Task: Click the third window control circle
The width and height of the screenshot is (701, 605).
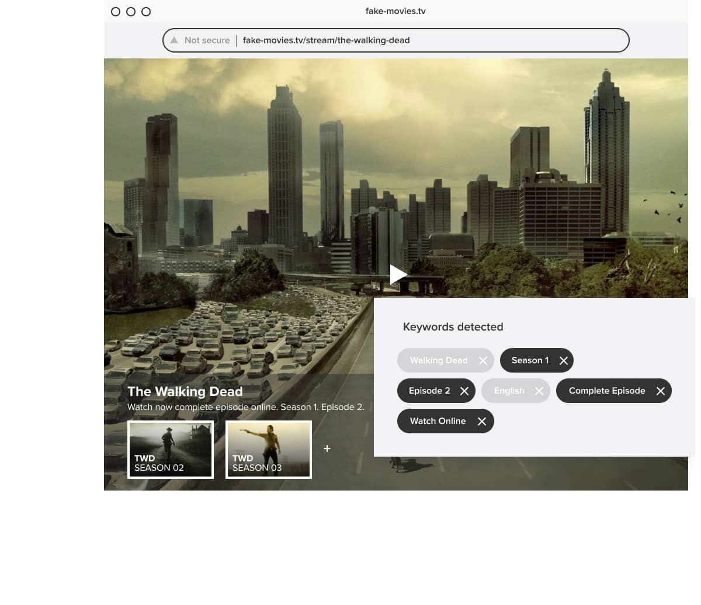Action: pos(146,12)
